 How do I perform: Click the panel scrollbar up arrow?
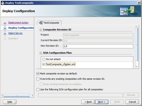point(137,26)
